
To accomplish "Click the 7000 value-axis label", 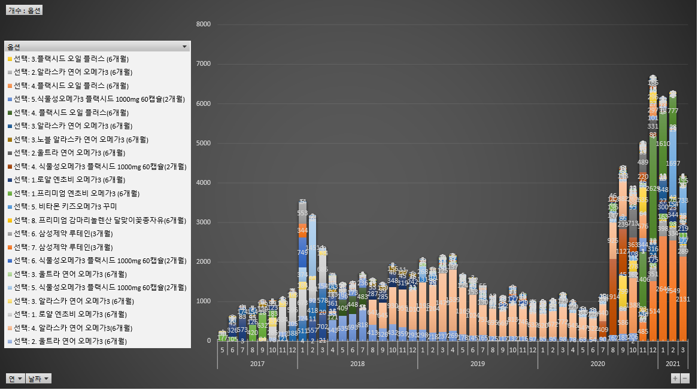I will (x=204, y=63).
